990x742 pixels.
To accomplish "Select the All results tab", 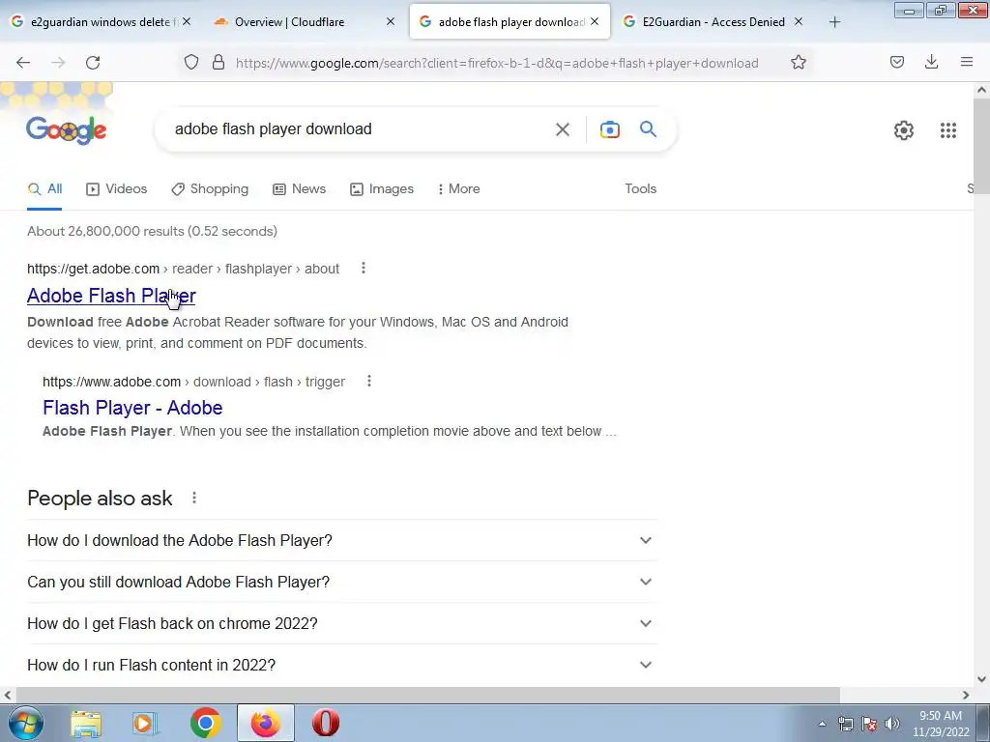I will (x=44, y=188).
